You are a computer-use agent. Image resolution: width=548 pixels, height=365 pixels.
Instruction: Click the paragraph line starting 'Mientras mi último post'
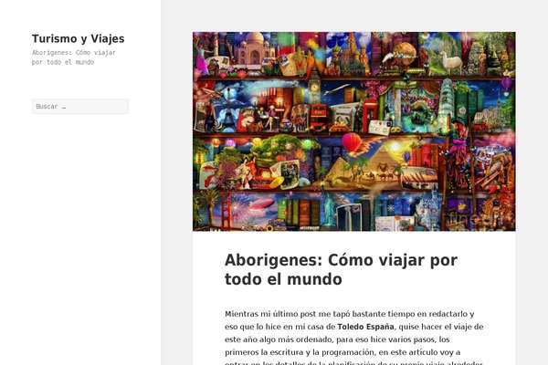click(x=350, y=314)
